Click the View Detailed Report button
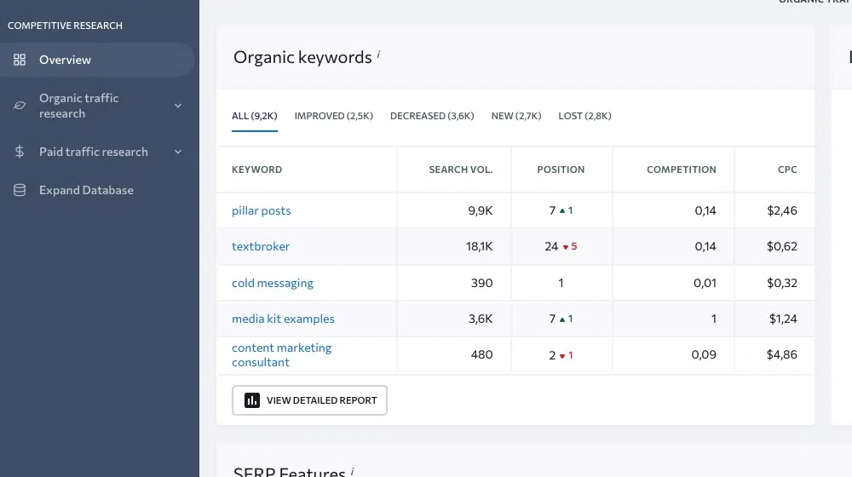This screenshot has height=477, width=852. [x=310, y=400]
